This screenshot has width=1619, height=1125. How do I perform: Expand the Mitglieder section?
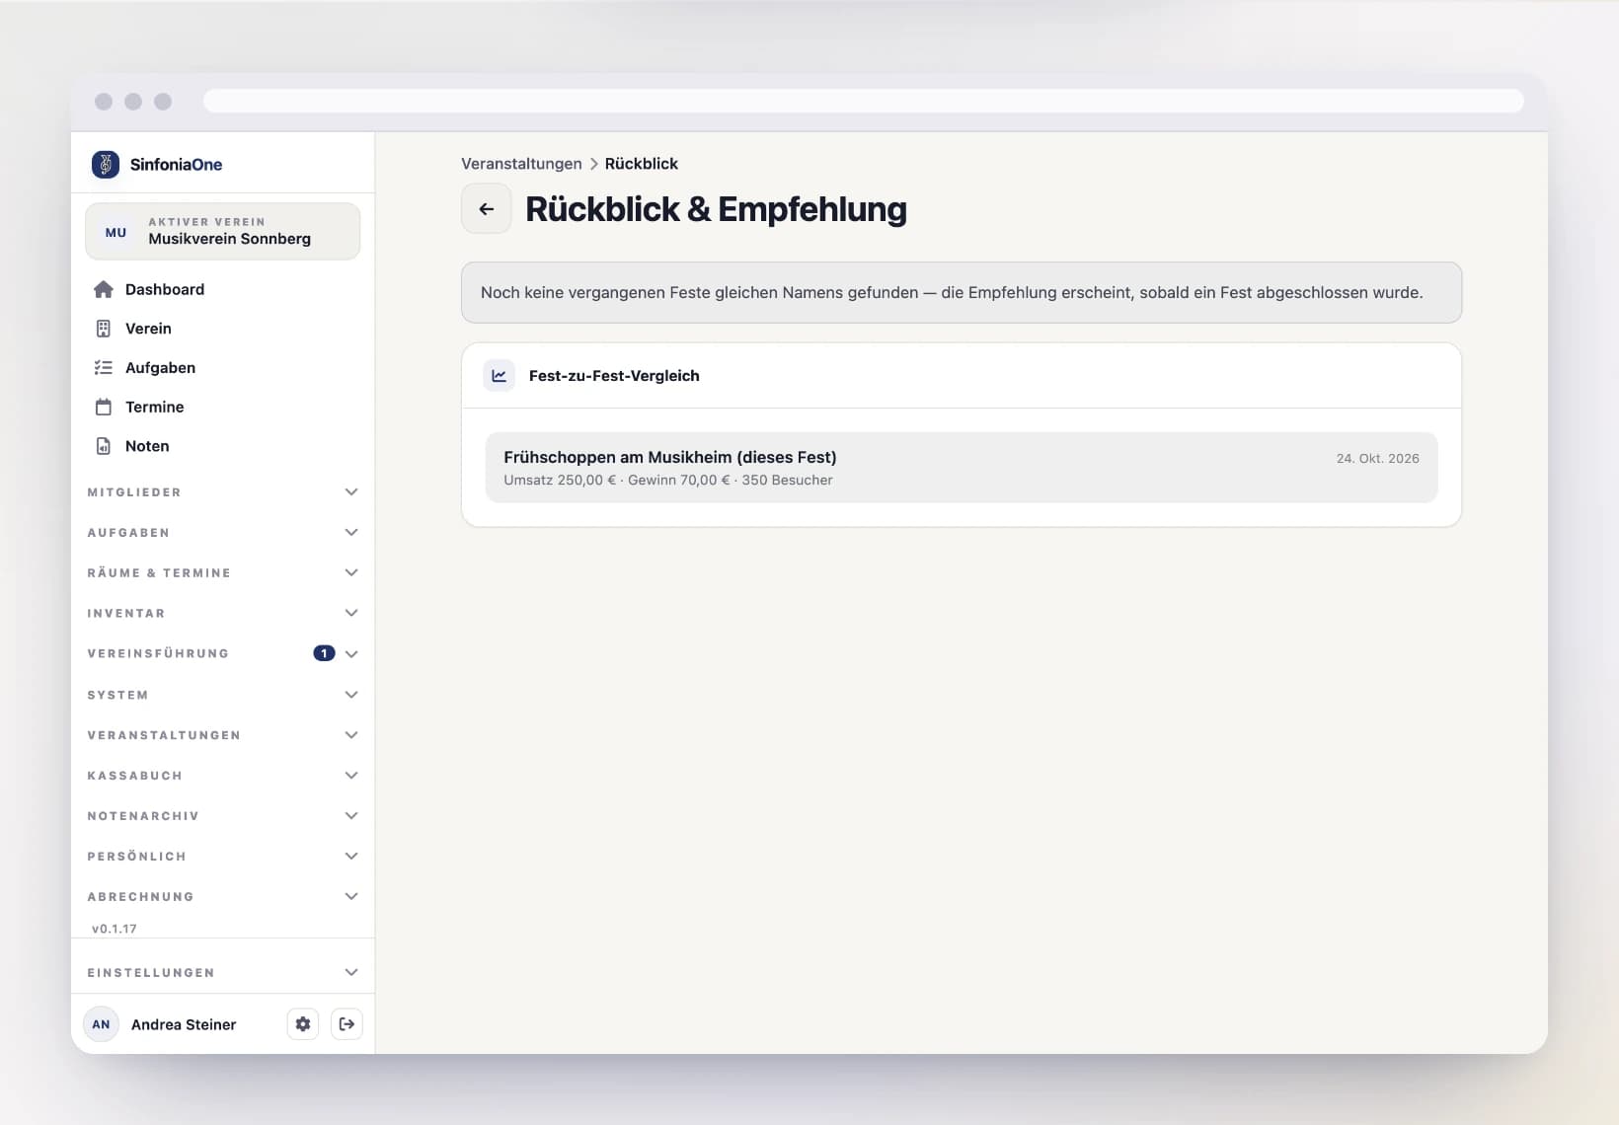point(223,492)
